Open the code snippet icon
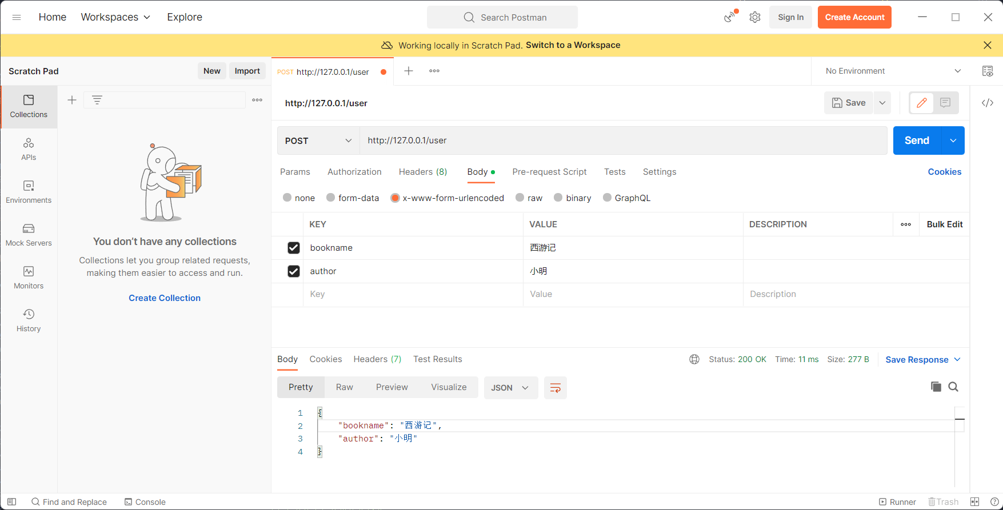The image size is (1003, 510). (x=988, y=103)
